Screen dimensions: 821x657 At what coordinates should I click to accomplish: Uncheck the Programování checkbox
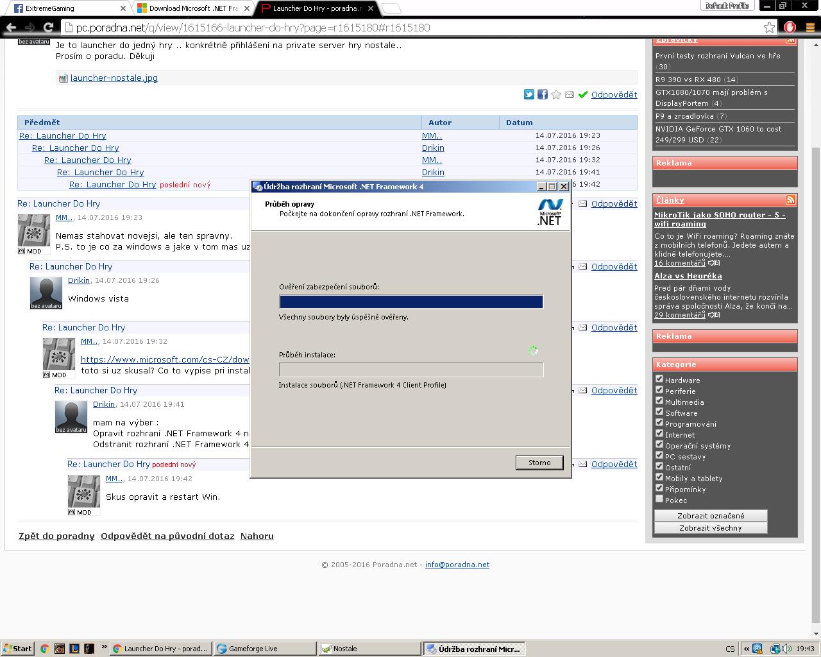(x=659, y=423)
